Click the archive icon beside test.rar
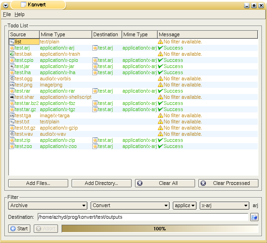Viewport: 267px width, 243px height. click(x=12, y=91)
